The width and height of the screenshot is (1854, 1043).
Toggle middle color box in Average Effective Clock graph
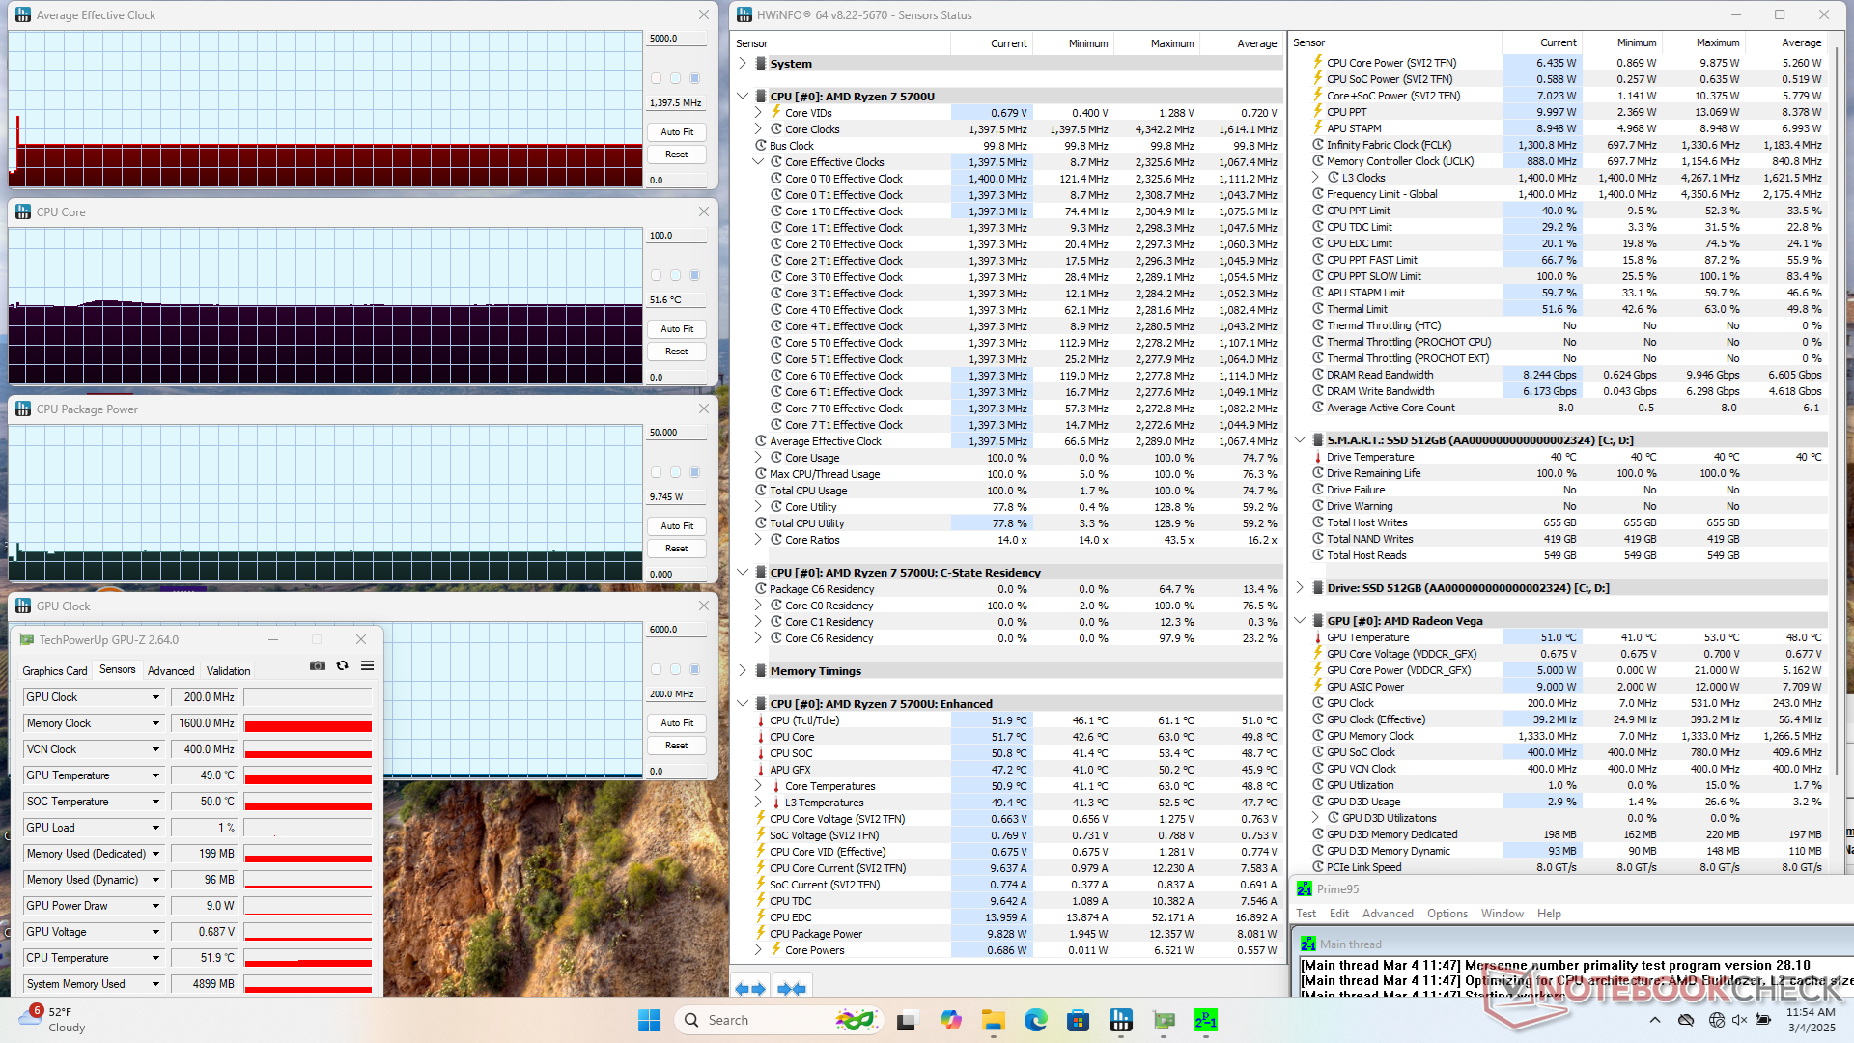(x=675, y=78)
